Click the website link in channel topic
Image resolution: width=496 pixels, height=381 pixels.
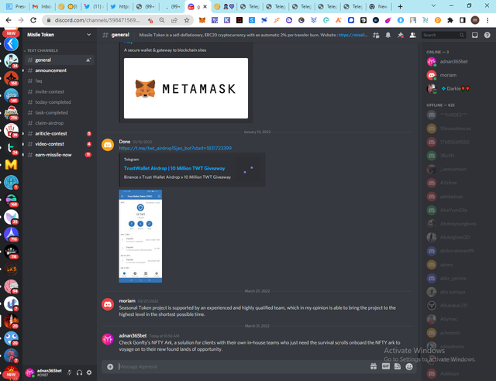point(353,35)
